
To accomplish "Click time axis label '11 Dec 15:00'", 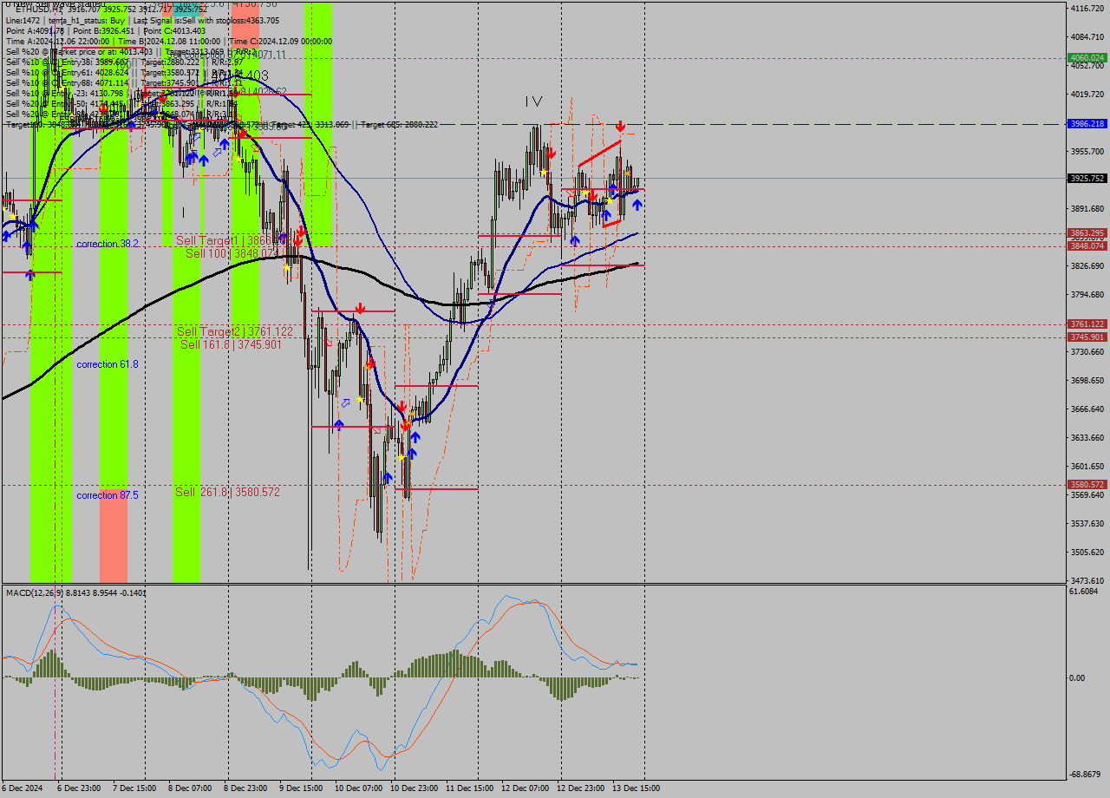I will (x=469, y=788).
